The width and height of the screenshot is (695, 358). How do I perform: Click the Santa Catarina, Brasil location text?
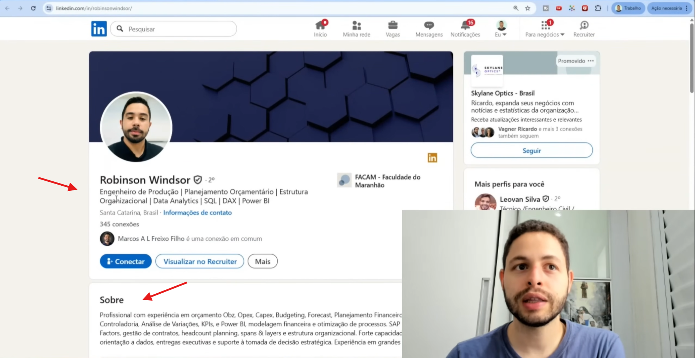coord(129,213)
